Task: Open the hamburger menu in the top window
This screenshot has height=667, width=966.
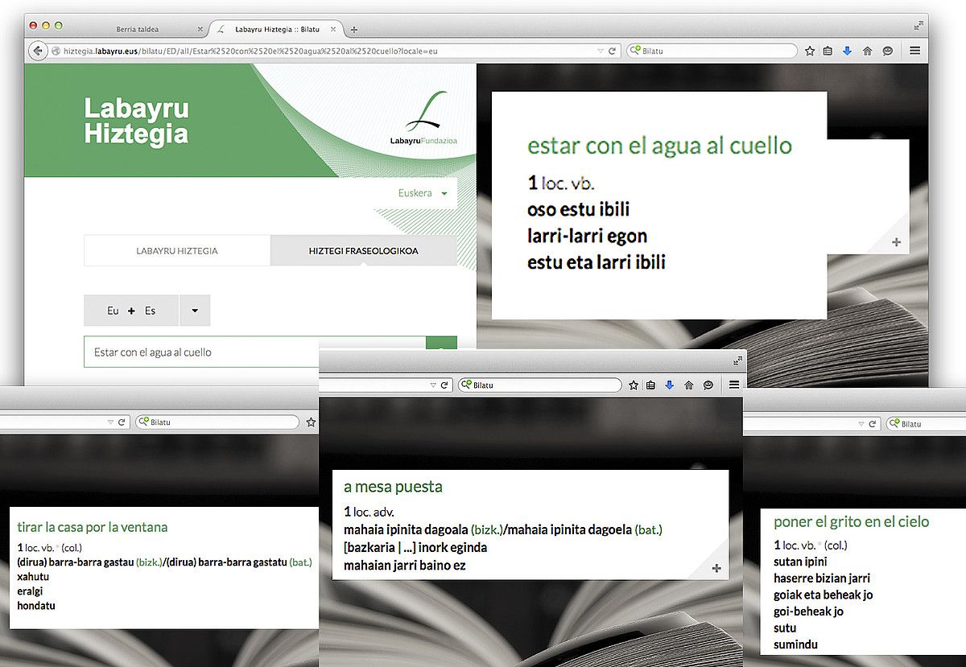Action: [x=914, y=51]
